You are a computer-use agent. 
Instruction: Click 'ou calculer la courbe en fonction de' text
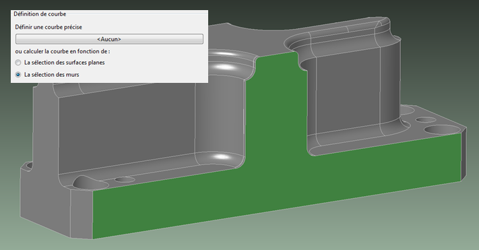point(63,51)
